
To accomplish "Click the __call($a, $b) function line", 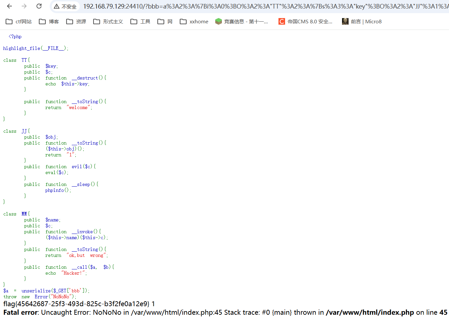I will 69,267.
